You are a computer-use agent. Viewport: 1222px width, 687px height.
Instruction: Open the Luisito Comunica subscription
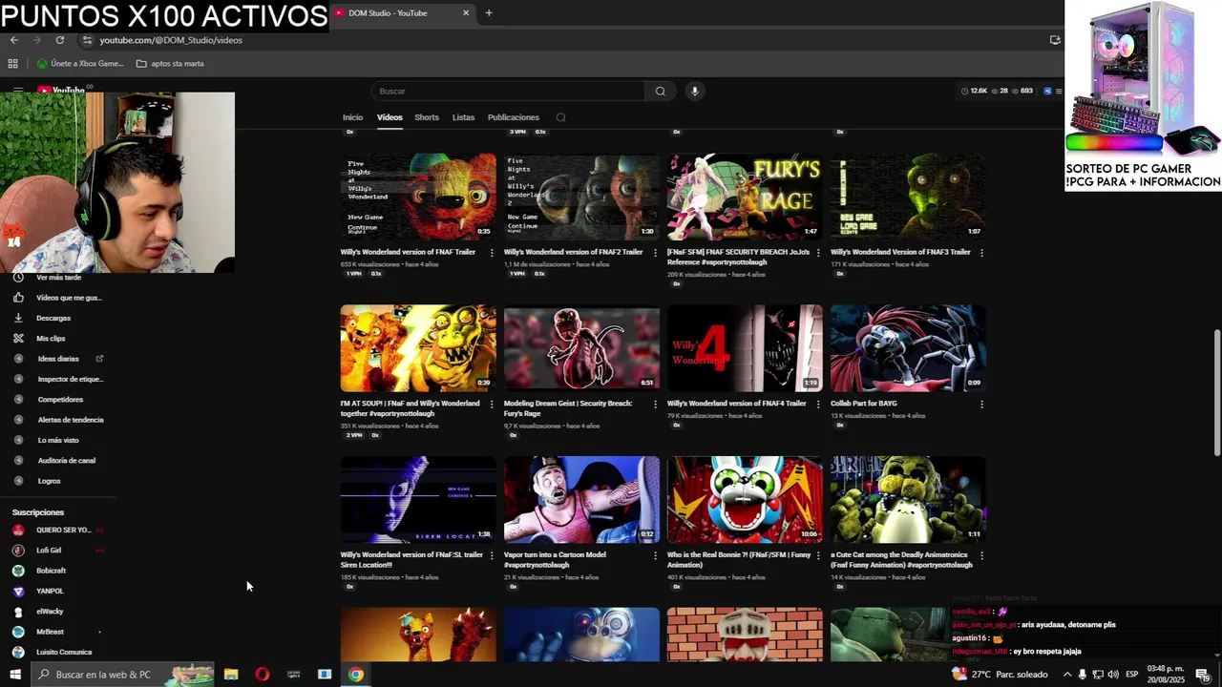(x=64, y=653)
